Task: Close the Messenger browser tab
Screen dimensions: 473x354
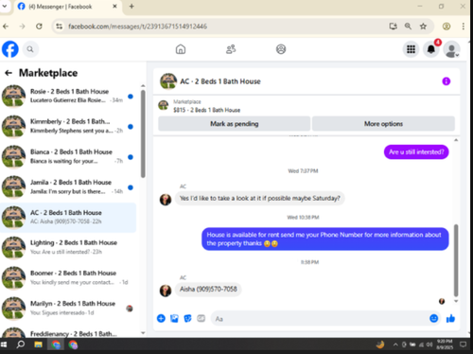Action: (x=114, y=7)
